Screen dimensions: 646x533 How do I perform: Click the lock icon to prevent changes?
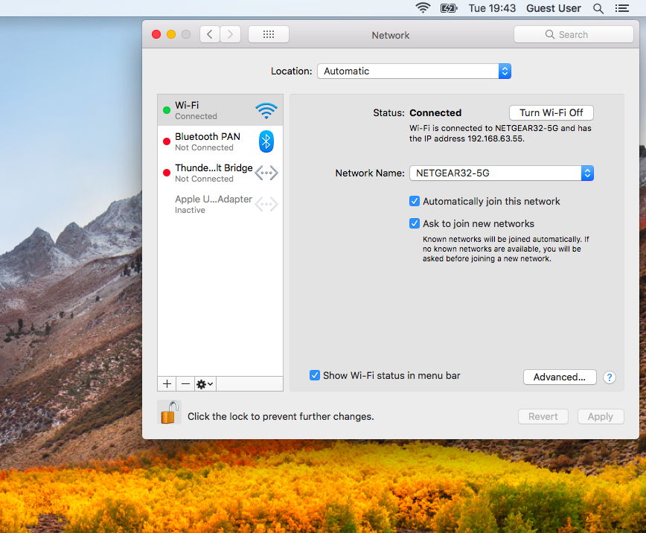point(170,413)
